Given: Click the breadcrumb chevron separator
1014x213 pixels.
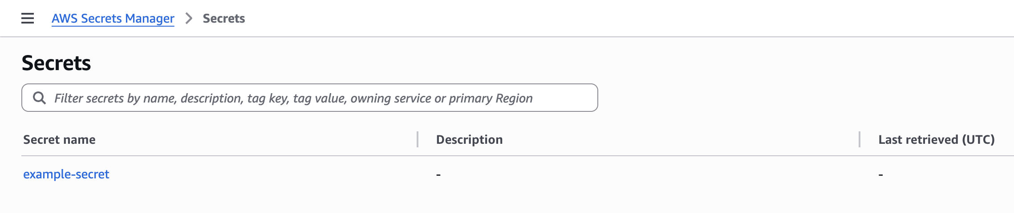Looking at the screenshot, I should [x=189, y=18].
